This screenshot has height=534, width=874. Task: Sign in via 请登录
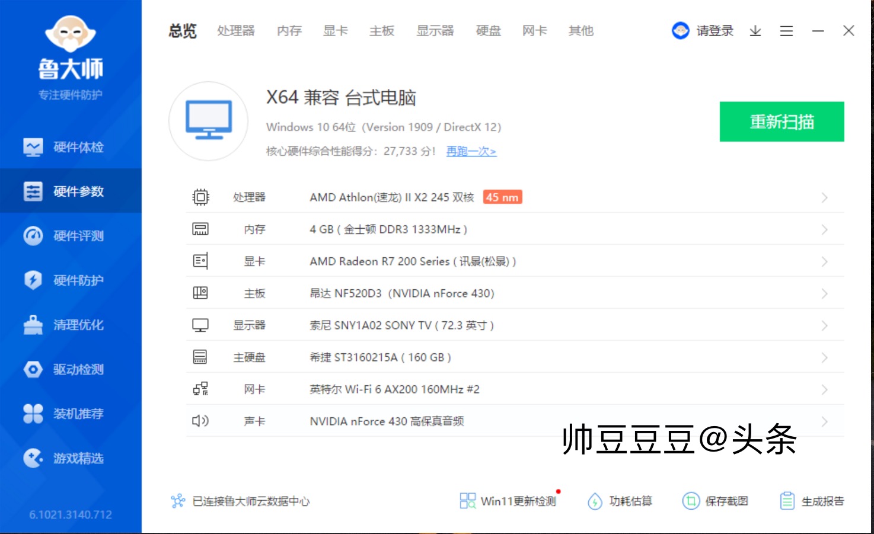tap(713, 31)
